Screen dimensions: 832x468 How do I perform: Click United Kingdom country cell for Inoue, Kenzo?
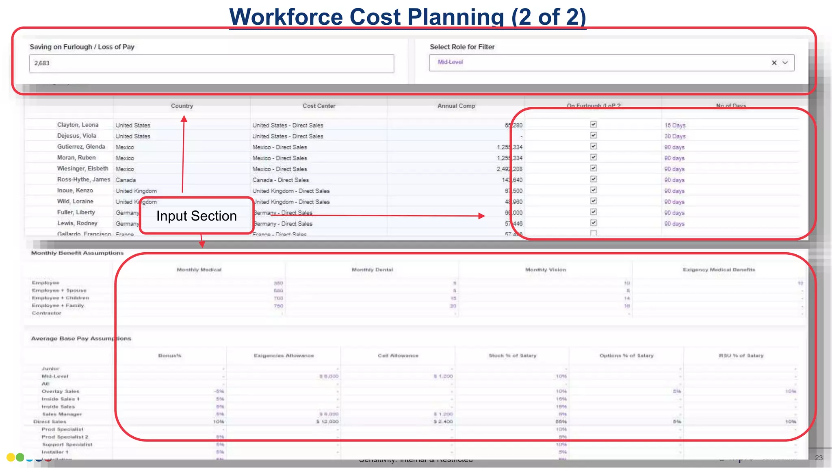point(136,191)
